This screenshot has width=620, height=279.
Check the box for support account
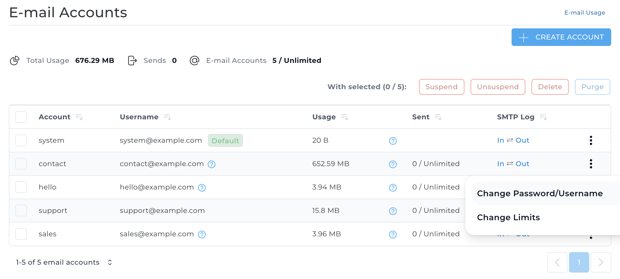click(21, 211)
